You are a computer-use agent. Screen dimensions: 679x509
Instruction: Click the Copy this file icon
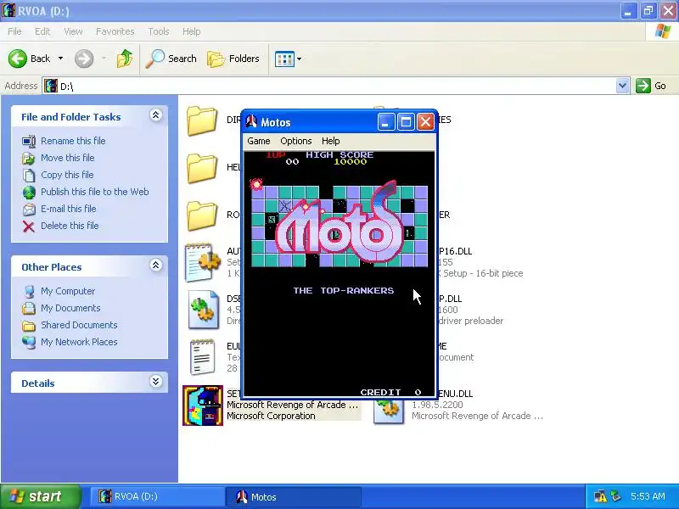[x=29, y=176]
